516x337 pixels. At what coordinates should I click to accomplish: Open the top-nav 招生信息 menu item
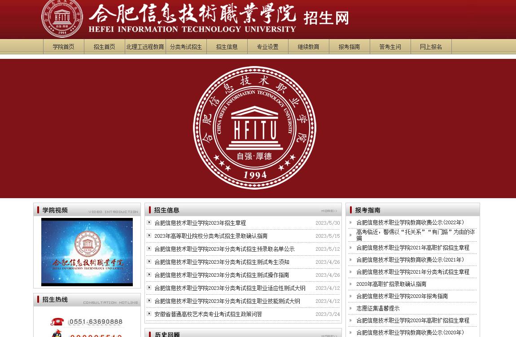pos(227,47)
